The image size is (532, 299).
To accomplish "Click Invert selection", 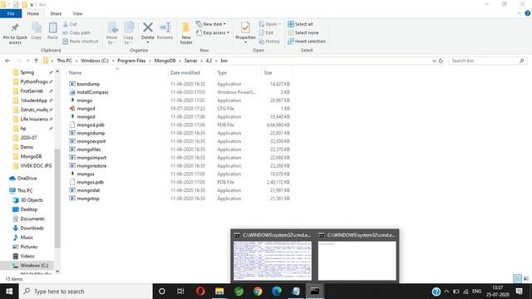I will coord(307,41).
